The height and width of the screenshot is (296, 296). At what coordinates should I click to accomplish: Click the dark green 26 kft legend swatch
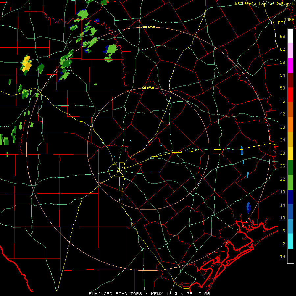pos(290,167)
